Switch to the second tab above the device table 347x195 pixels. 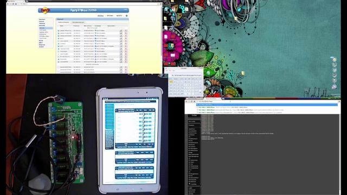pos(78,22)
